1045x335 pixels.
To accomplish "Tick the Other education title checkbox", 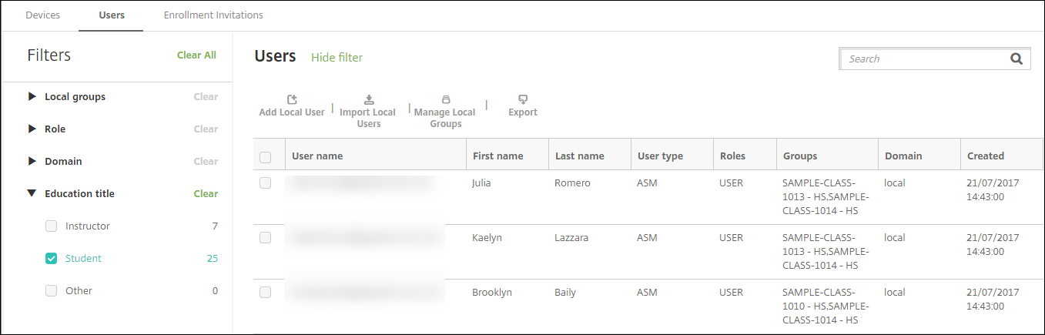I will [x=52, y=291].
